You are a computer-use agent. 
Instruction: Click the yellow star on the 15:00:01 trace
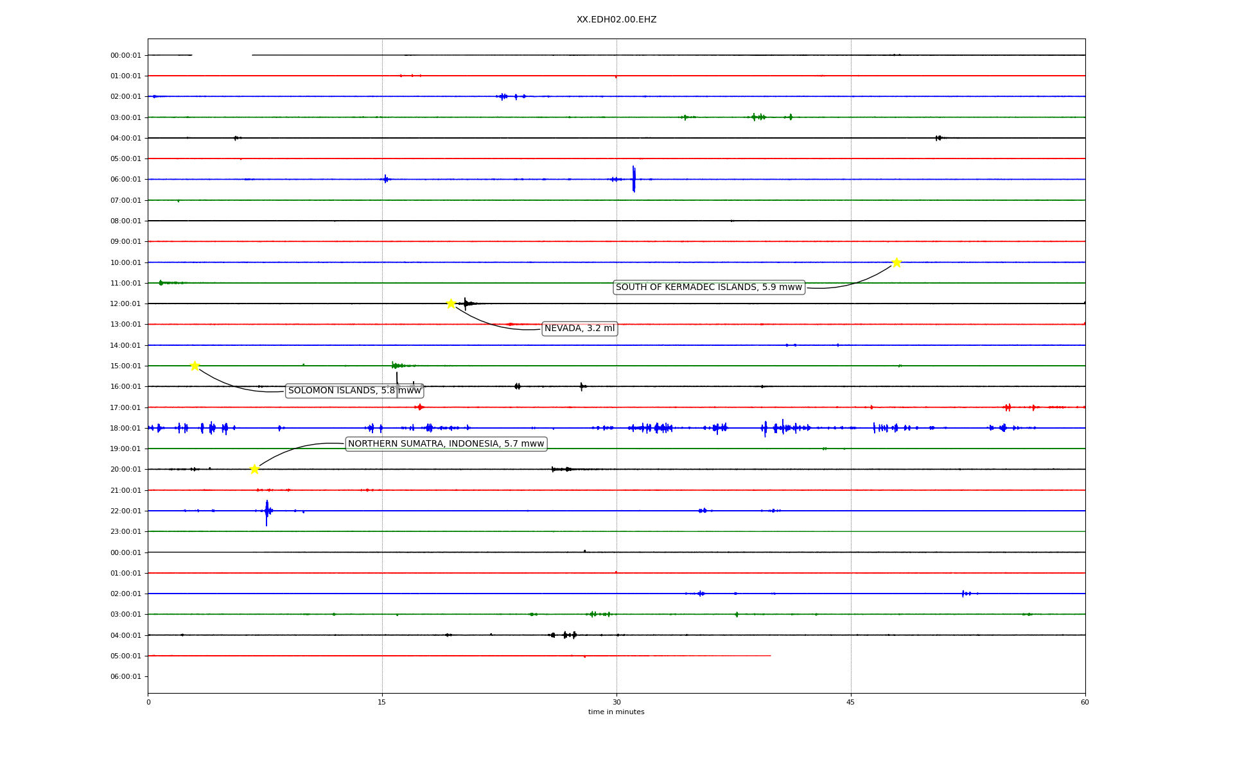tap(195, 366)
